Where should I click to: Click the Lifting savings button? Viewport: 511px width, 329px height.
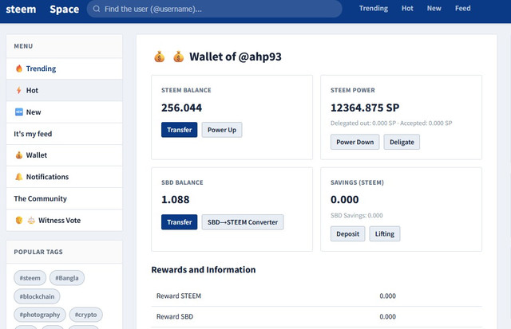pyautogui.click(x=385, y=233)
